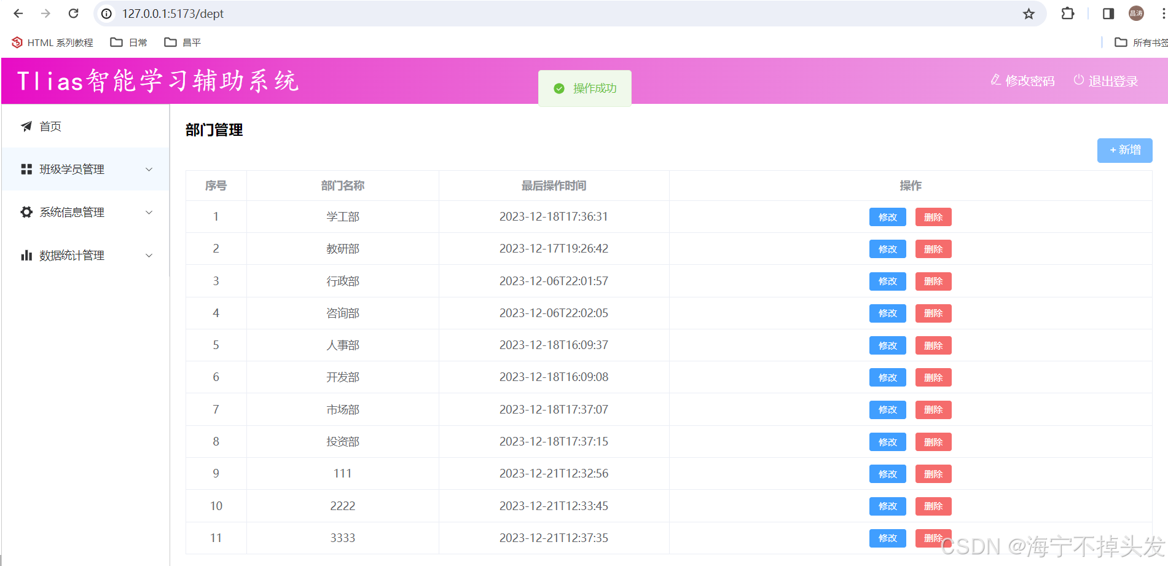1168x566 pixels.
Task: Click 退出登录 to log out
Action: [x=1106, y=81]
